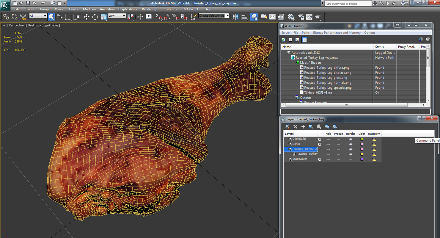The height and width of the screenshot is (238, 440).
Task: Switch Asset Tracking to Table View
Action: 304,40
